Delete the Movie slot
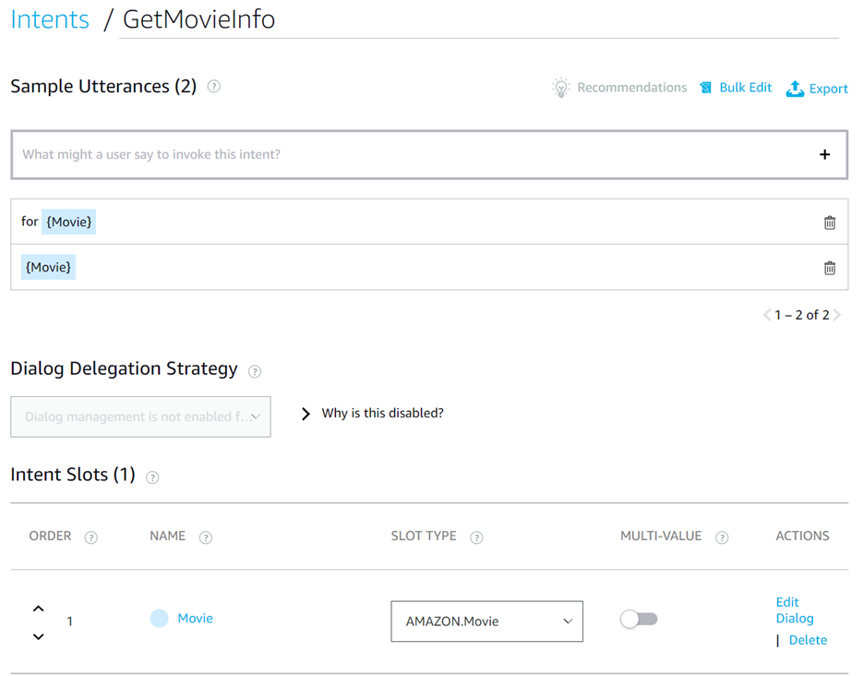Screen dimensions: 864x676 pos(807,639)
